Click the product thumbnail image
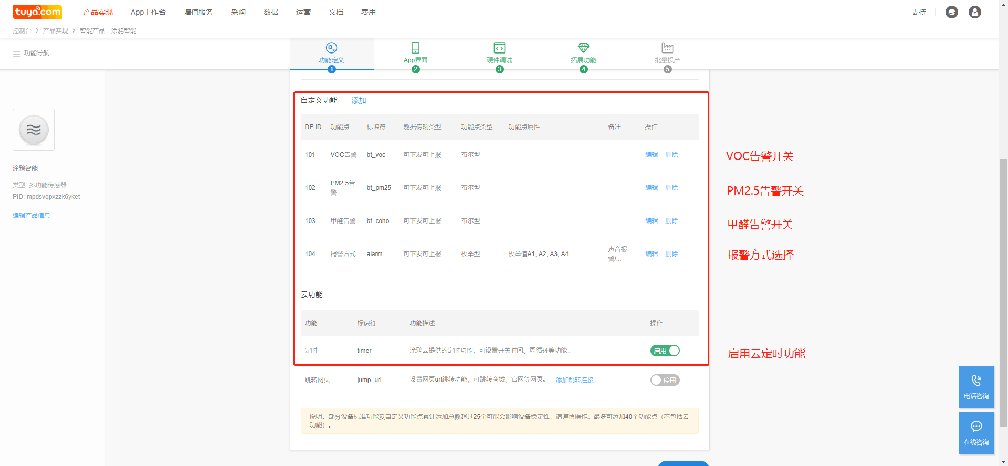 click(34, 130)
